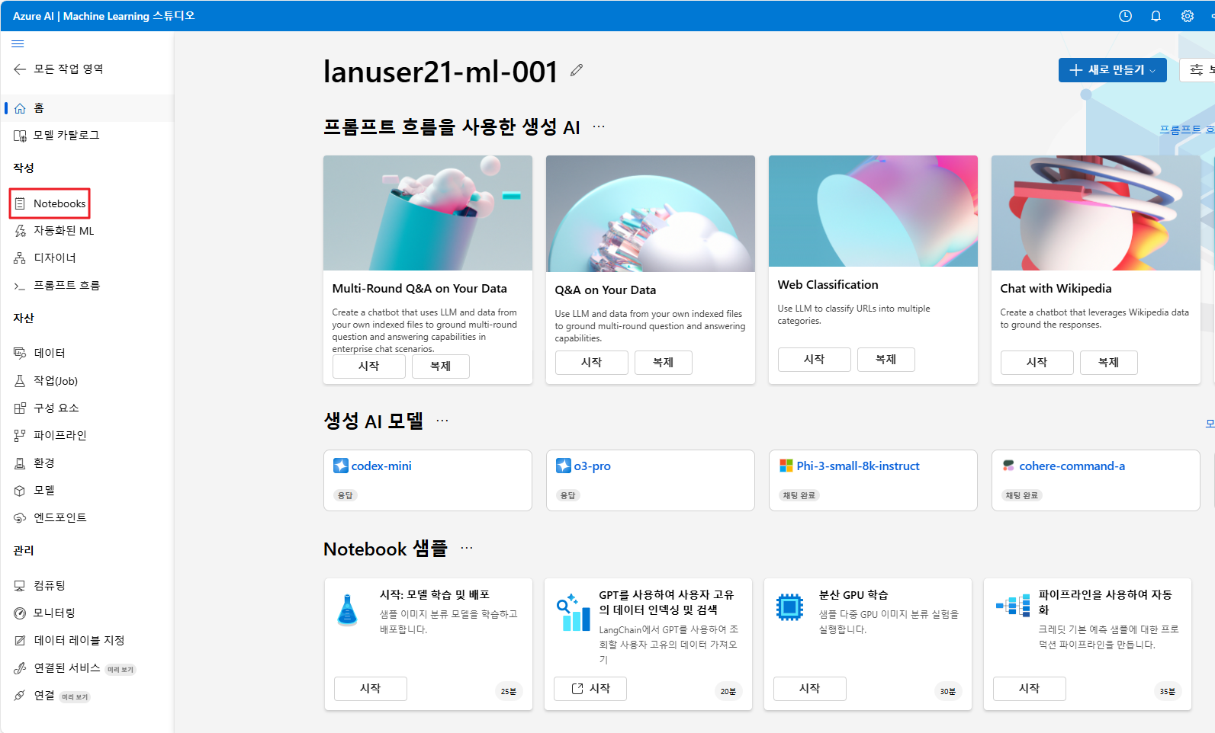Image resolution: width=1215 pixels, height=733 pixels.
Task: Open the codex-mini model
Action: [x=381, y=466]
